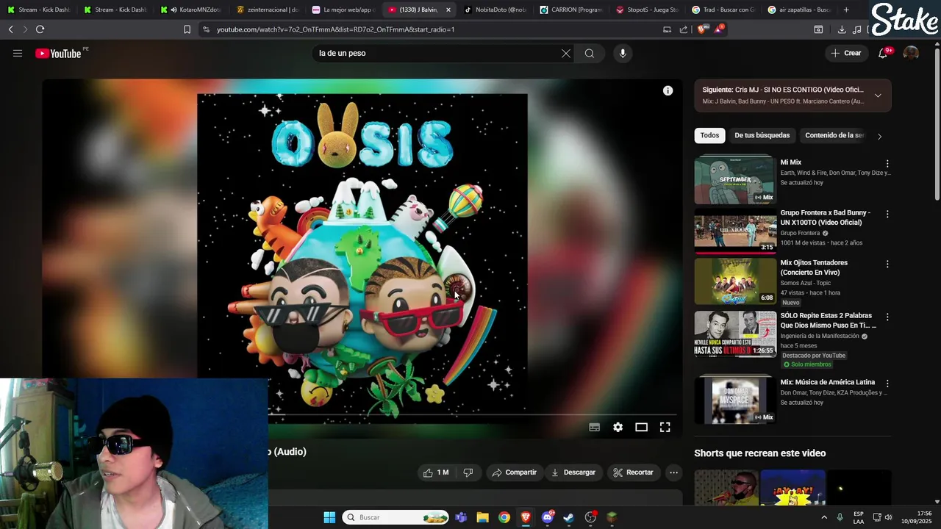This screenshot has width=941, height=529.
Task: Open Mix Ojitos Tentadores thumbnail
Action: (735, 281)
